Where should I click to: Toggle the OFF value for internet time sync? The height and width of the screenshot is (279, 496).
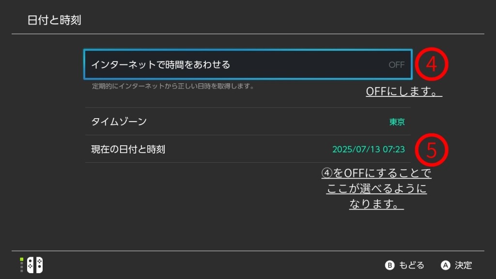click(x=396, y=64)
